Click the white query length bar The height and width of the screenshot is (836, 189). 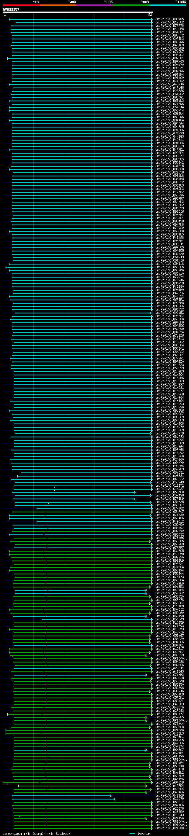(x=78, y=12)
